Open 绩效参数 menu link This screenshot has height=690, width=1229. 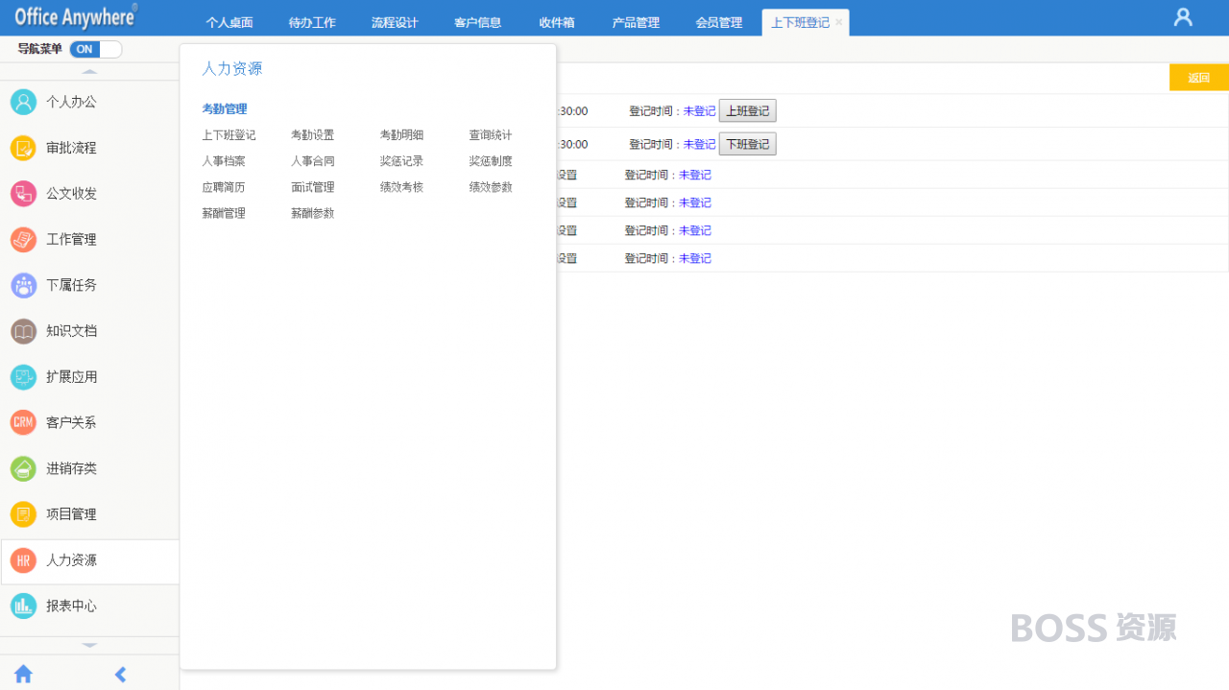point(491,187)
